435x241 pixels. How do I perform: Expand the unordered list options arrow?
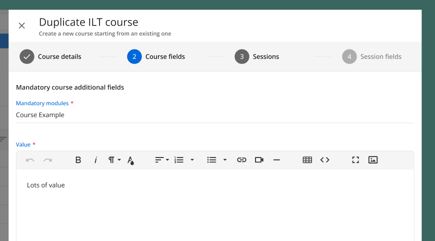click(225, 160)
